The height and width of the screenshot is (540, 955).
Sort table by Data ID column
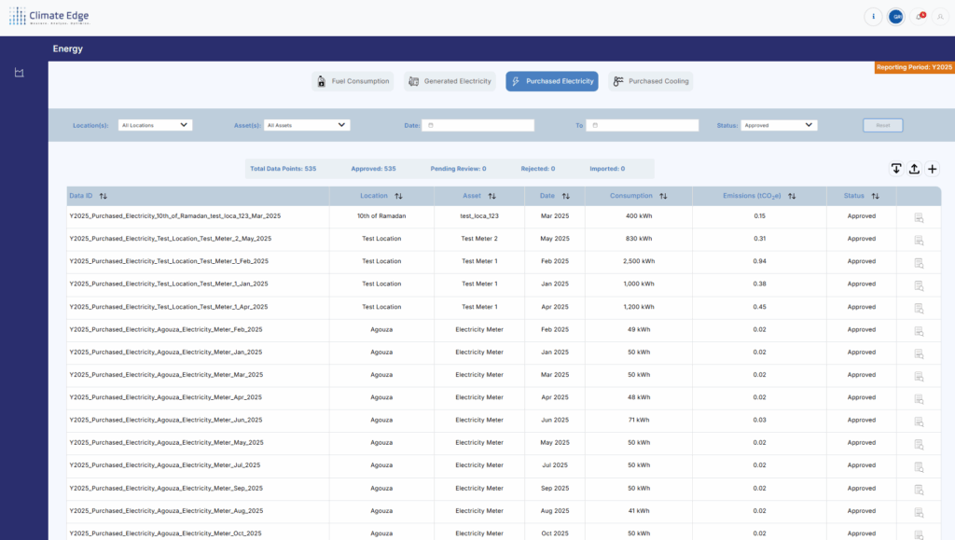pyautogui.click(x=104, y=196)
